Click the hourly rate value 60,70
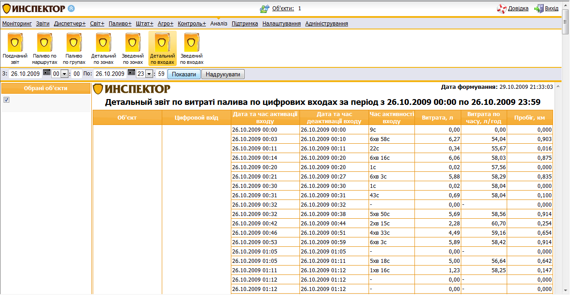The width and height of the screenshot is (570, 295). coord(484,224)
